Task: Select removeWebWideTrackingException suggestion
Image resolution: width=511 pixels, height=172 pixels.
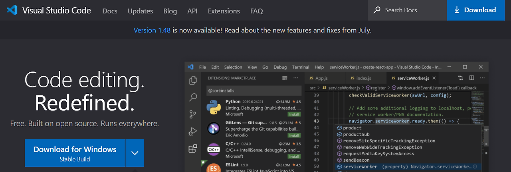Action: 408,147
